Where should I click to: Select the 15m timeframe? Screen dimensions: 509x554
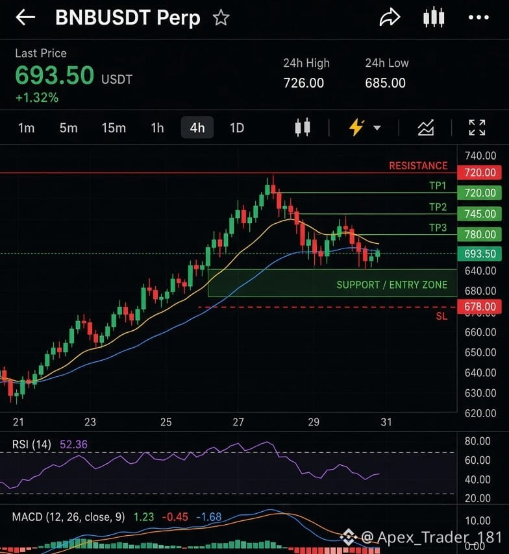114,128
